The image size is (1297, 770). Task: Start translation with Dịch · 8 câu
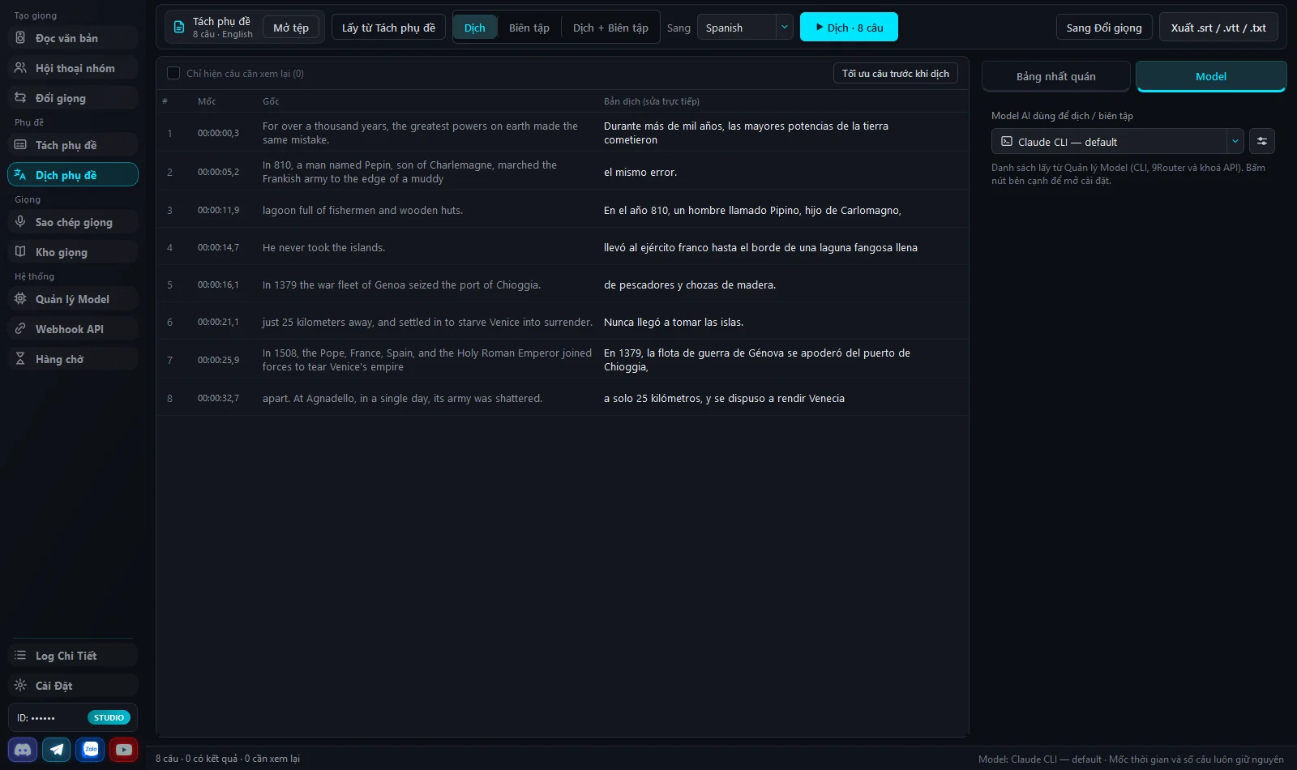pyautogui.click(x=849, y=27)
